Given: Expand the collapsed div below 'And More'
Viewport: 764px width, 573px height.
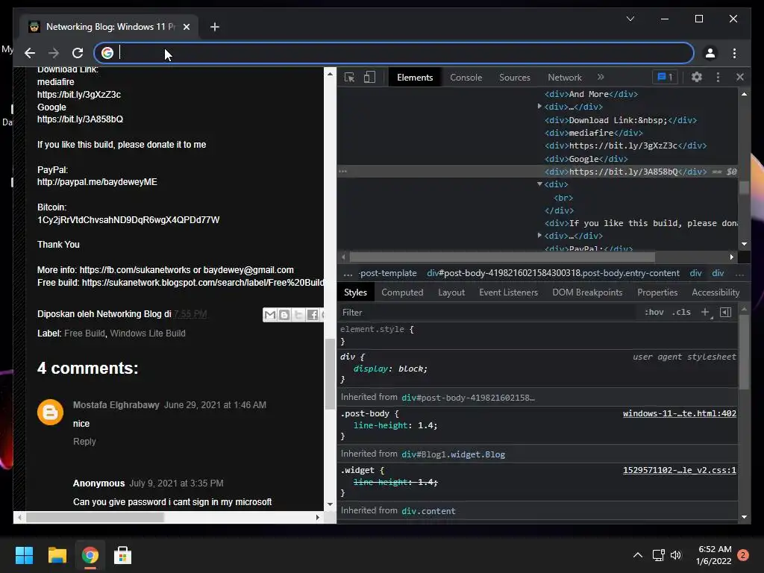Looking at the screenshot, I should 539,106.
